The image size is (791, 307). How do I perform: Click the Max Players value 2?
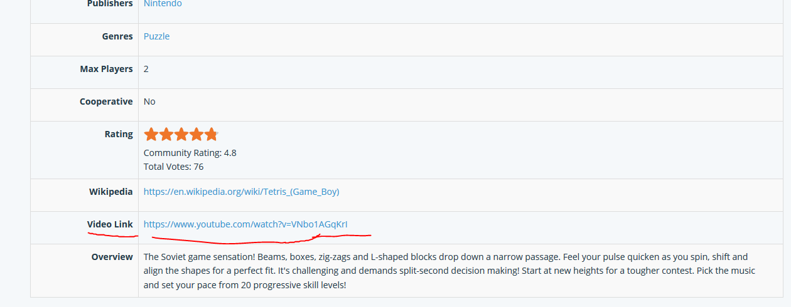(x=146, y=69)
